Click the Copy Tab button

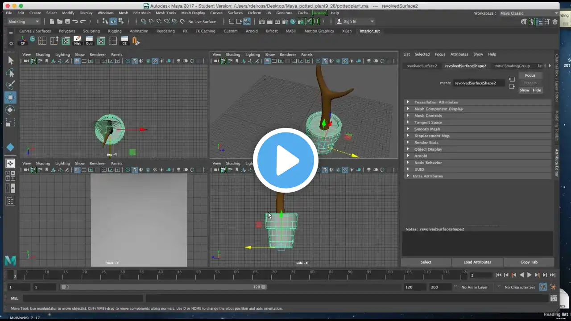pyautogui.click(x=529, y=262)
